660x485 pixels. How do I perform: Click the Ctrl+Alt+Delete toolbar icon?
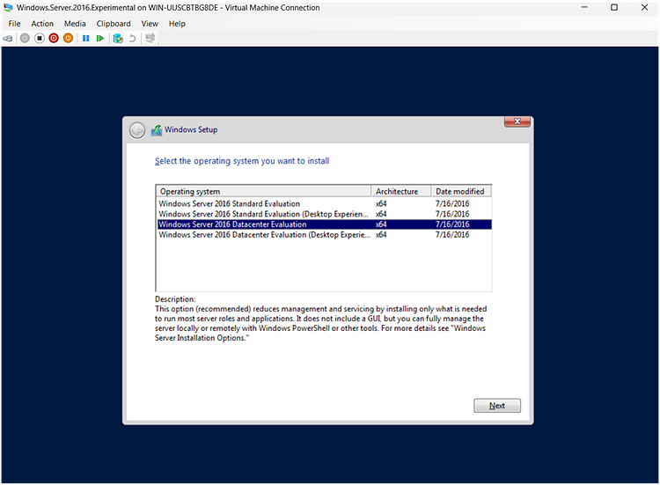[x=8, y=39]
